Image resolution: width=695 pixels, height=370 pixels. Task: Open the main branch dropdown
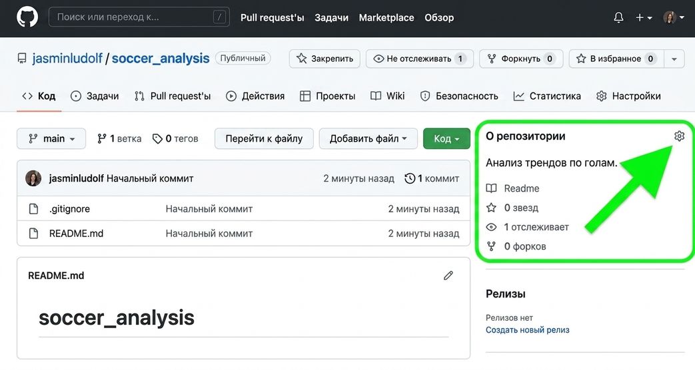click(51, 138)
